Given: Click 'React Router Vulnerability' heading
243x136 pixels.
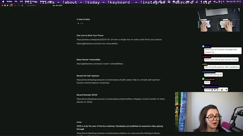Looking at the screenshot, I should [x=88, y=60].
